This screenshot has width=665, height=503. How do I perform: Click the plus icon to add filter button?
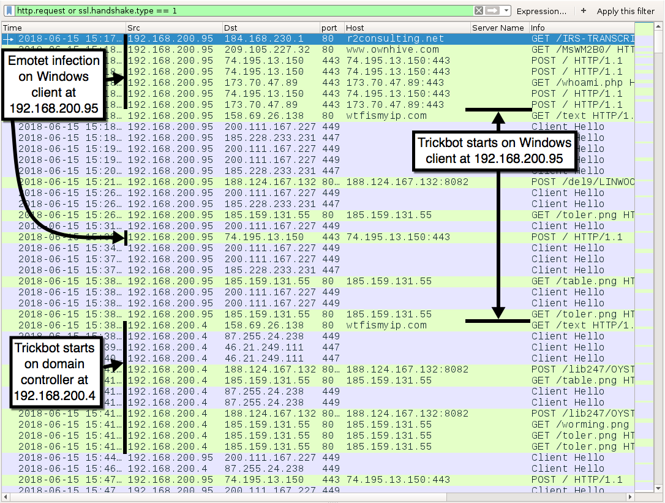(584, 11)
